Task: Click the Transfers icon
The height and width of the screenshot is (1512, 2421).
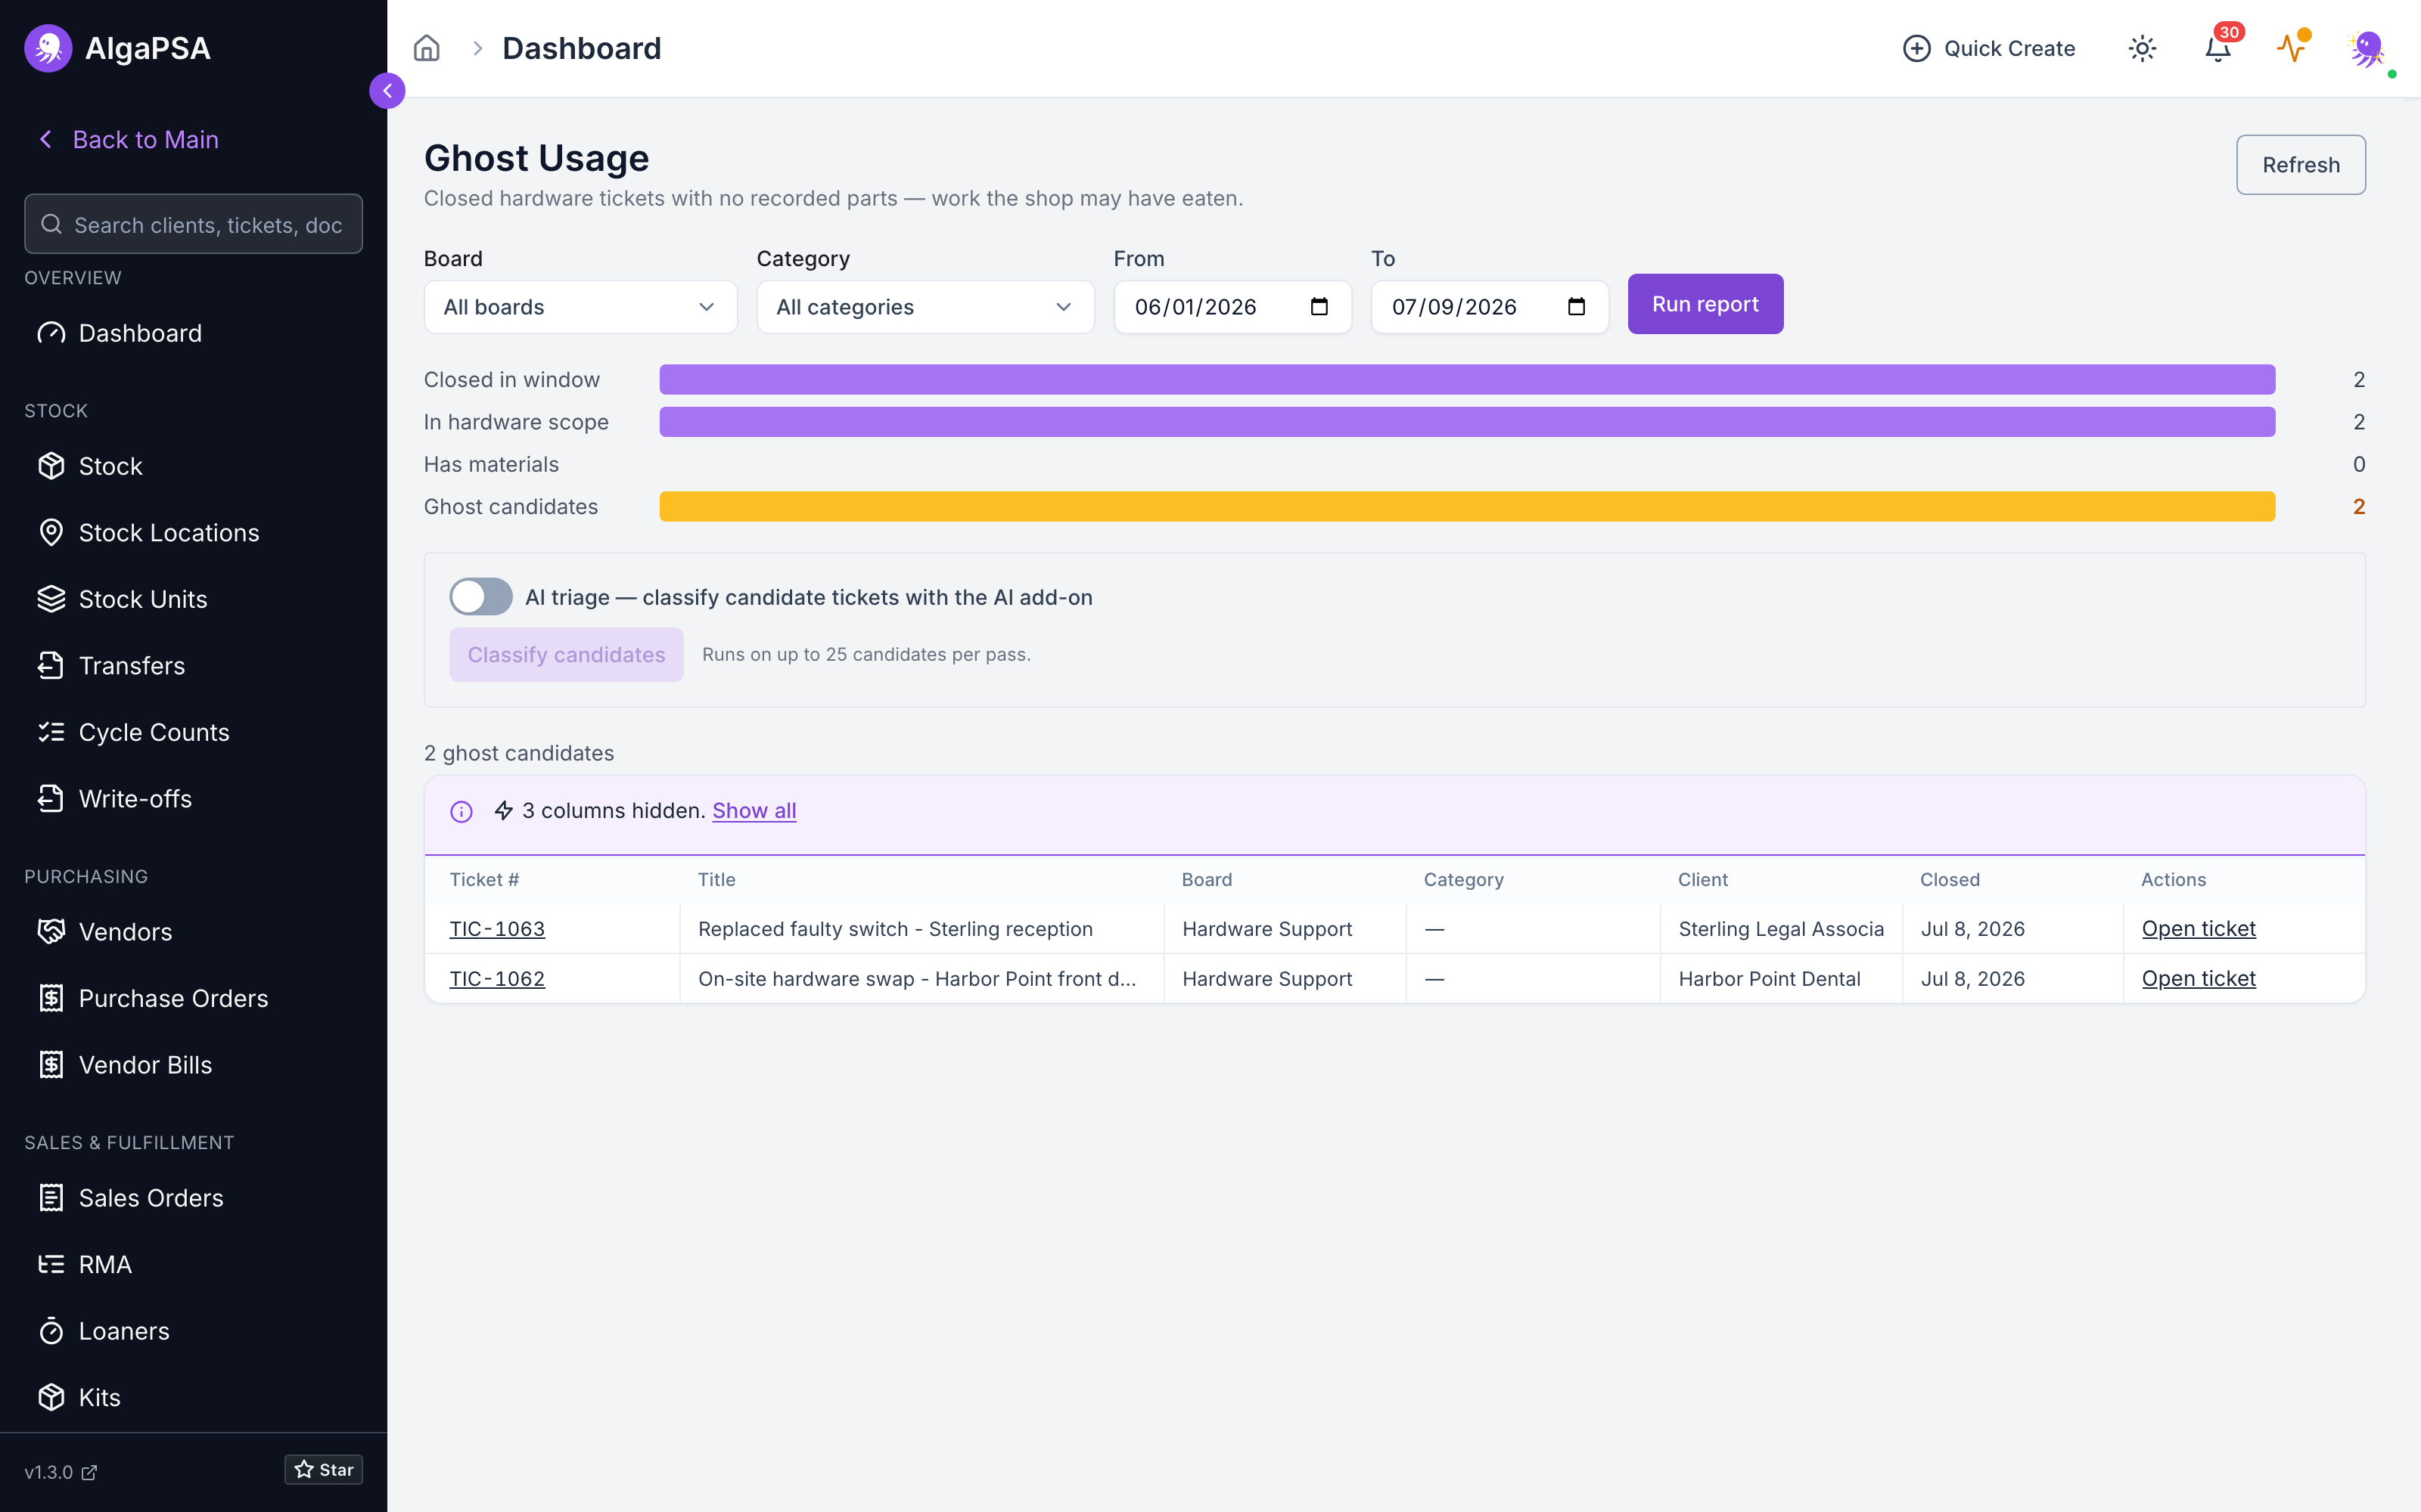Action: 51,666
